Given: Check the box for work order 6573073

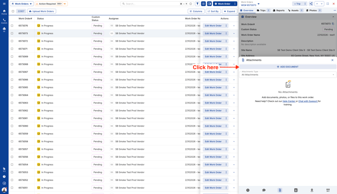Looking at the screenshot, I should (x=12, y=33).
